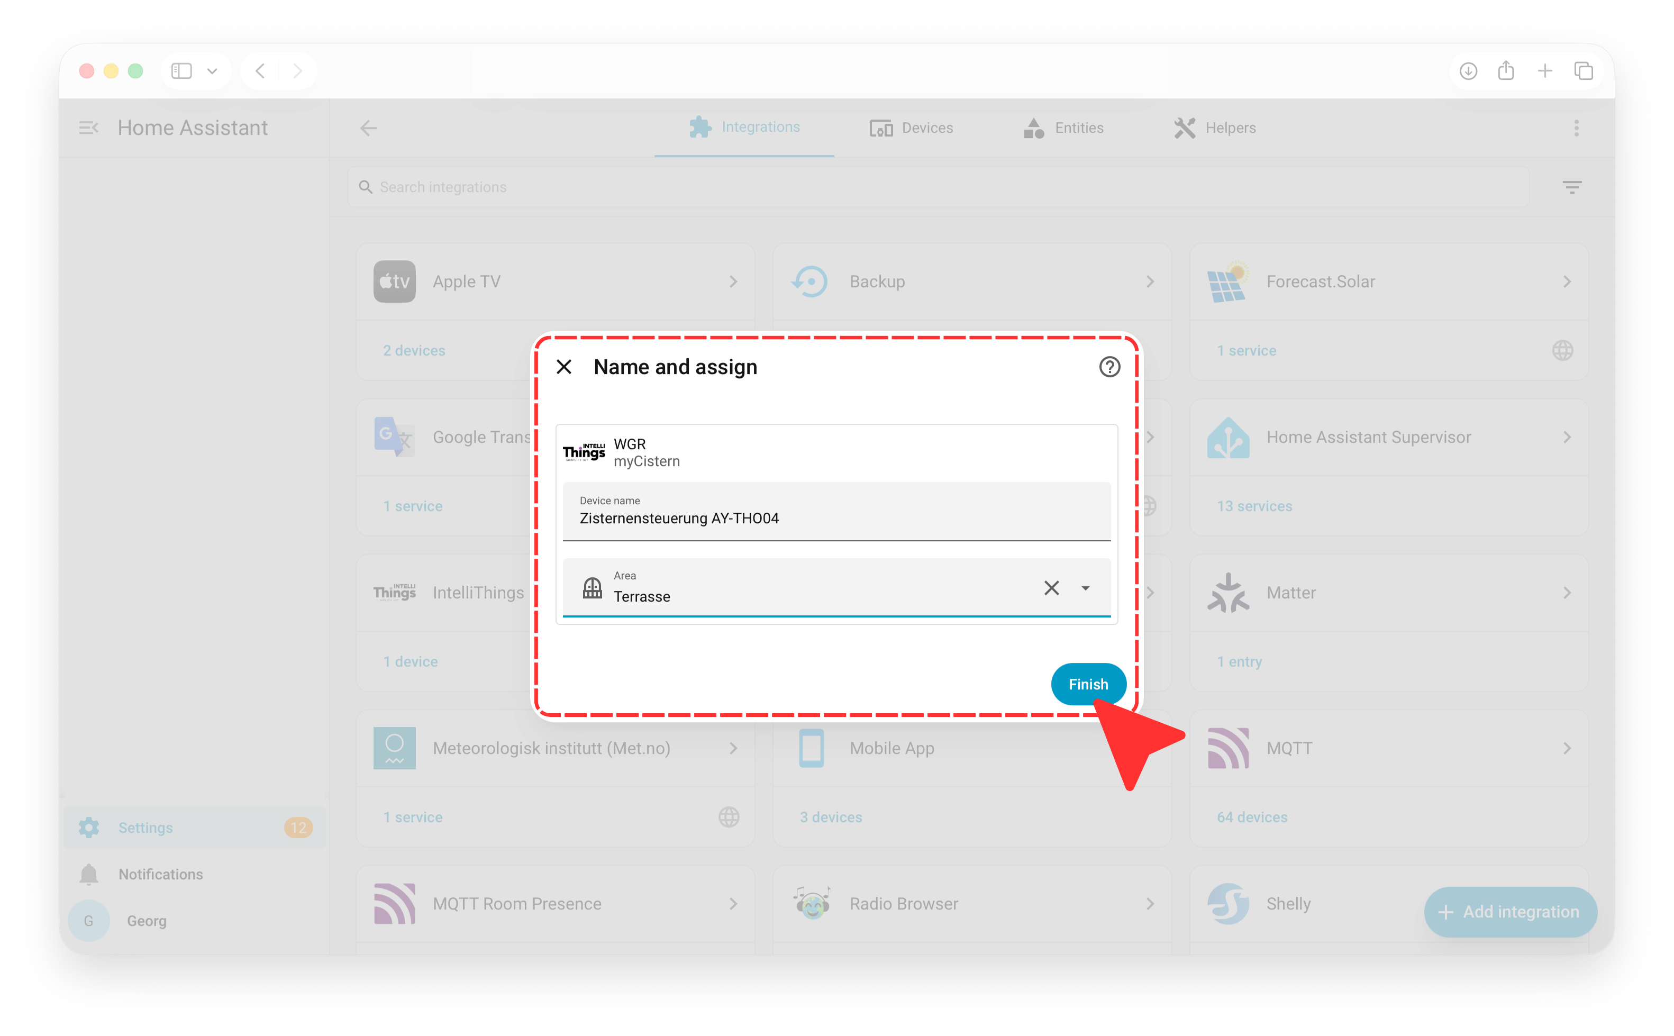Click the cloud globe icon on Forecast.Solar
The width and height of the screenshot is (1674, 1036).
1562,350
